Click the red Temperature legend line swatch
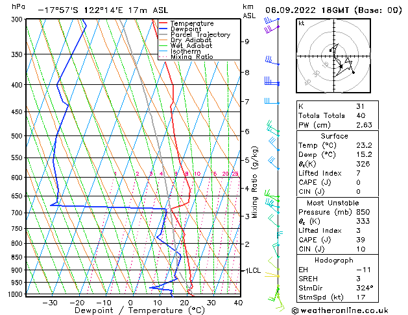 tap(163, 23)
